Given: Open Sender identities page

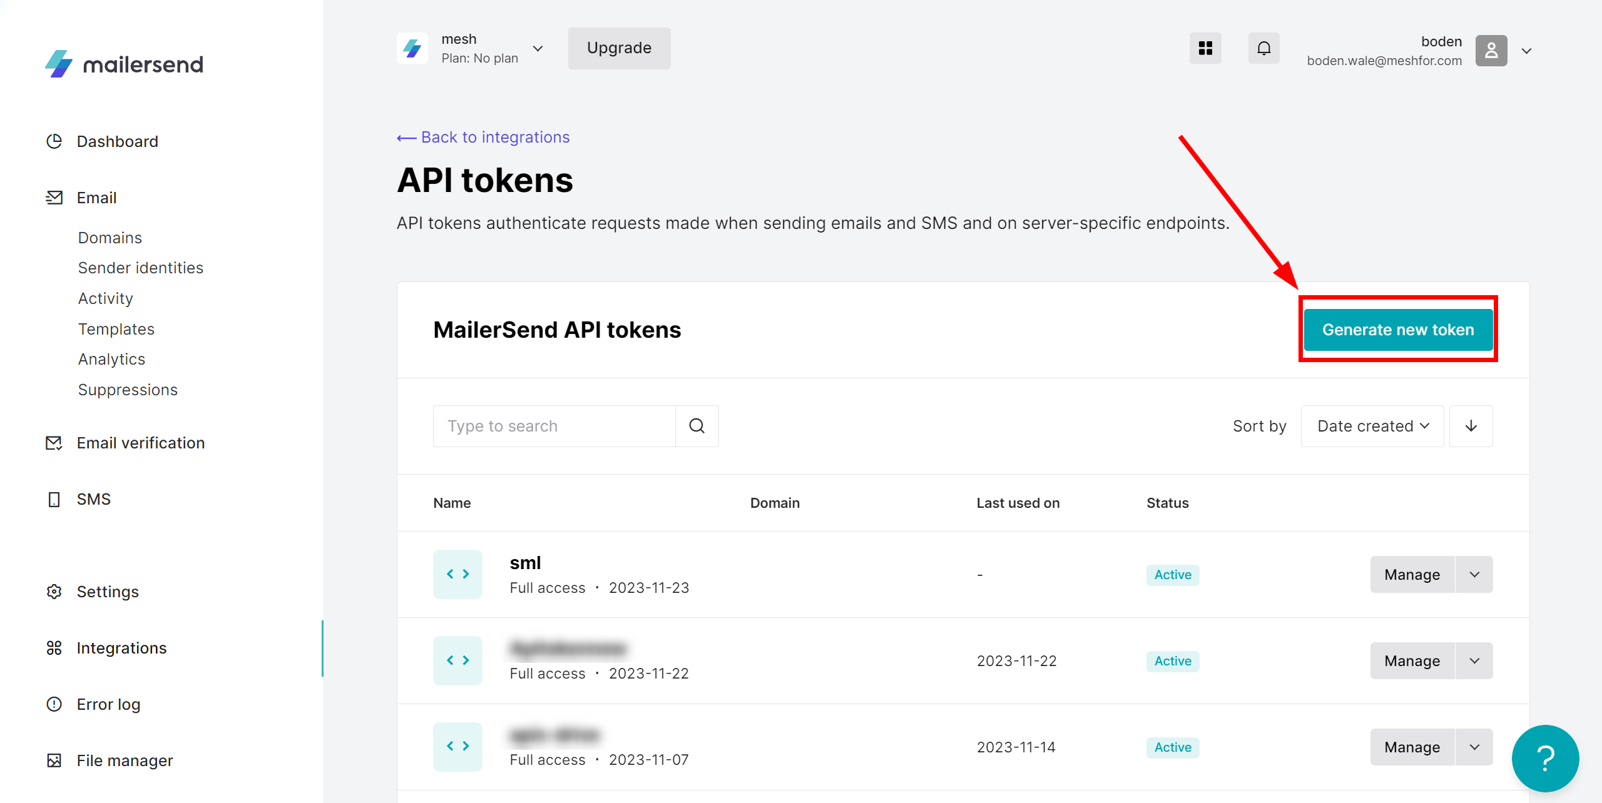Looking at the screenshot, I should pyautogui.click(x=141, y=268).
